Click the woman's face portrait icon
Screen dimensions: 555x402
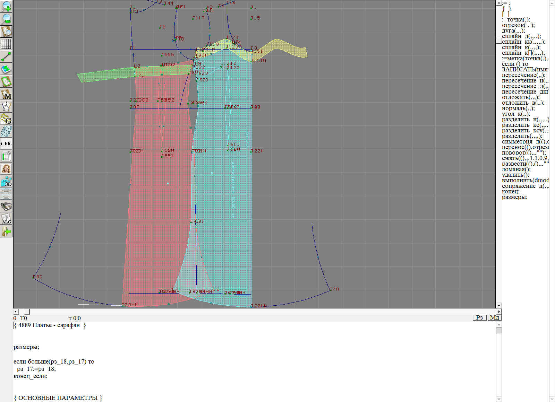[x=6, y=169]
